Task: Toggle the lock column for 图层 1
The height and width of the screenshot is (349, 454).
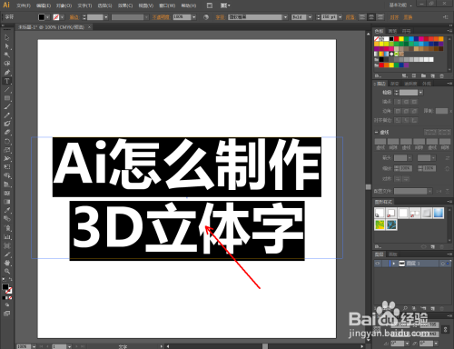Action: click(385, 264)
